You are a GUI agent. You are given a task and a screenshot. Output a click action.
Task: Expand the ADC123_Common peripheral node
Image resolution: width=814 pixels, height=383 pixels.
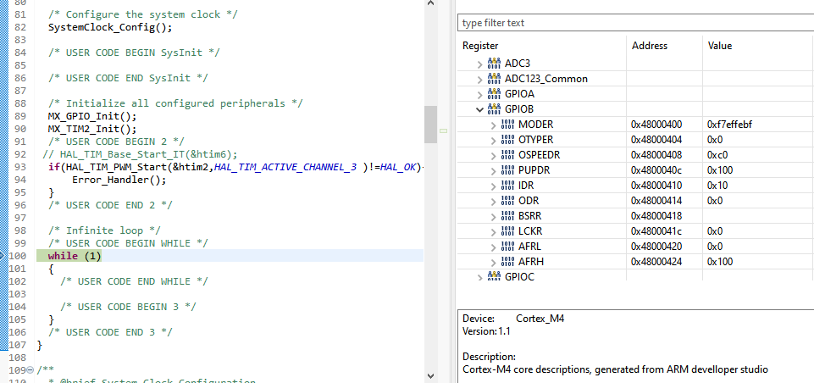(x=479, y=79)
